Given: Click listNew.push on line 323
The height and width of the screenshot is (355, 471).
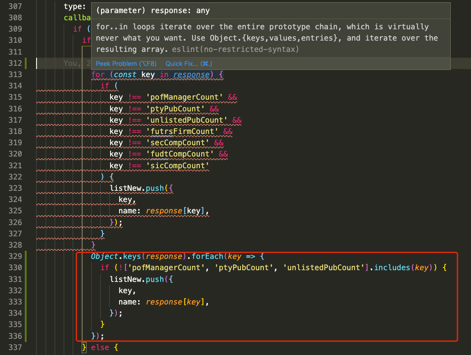Looking at the screenshot, I should (136, 188).
